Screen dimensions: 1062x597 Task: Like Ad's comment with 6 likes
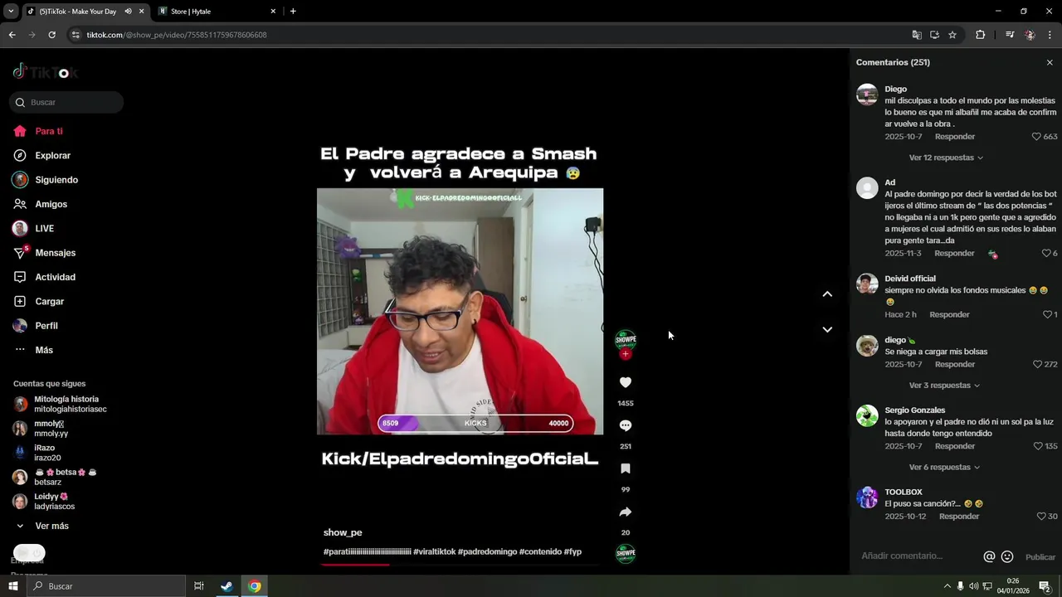(x=1046, y=254)
